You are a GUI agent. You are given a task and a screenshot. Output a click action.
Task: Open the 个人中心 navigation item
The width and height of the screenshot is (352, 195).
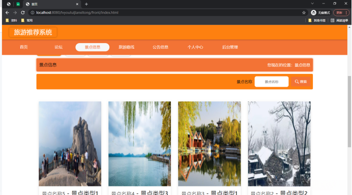pyautogui.click(x=195, y=47)
